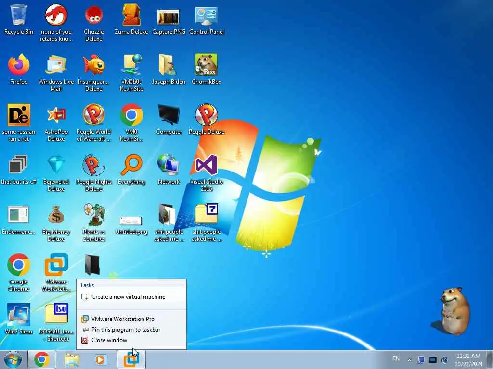The height and width of the screenshot is (369, 493).
Task: Open VMware Workstation Pro from the jump list
Action: (131, 319)
